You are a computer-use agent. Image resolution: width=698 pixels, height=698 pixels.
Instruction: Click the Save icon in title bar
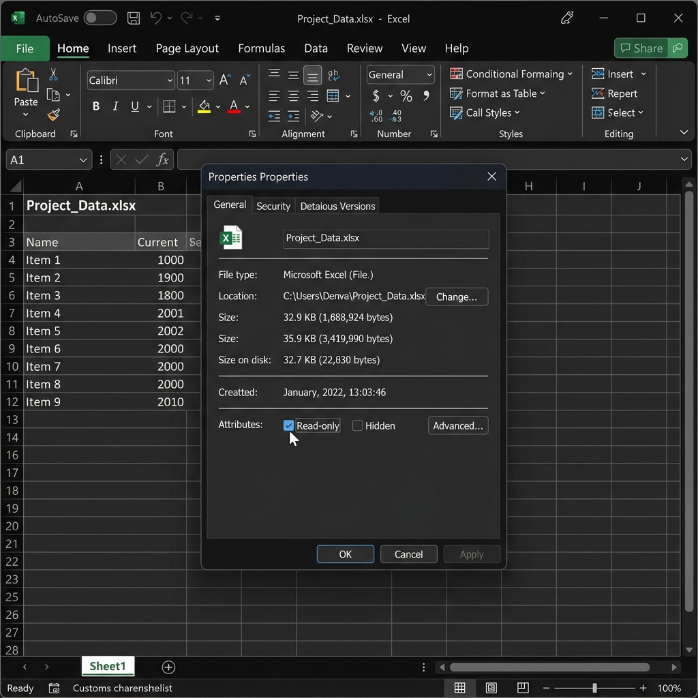click(x=133, y=18)
